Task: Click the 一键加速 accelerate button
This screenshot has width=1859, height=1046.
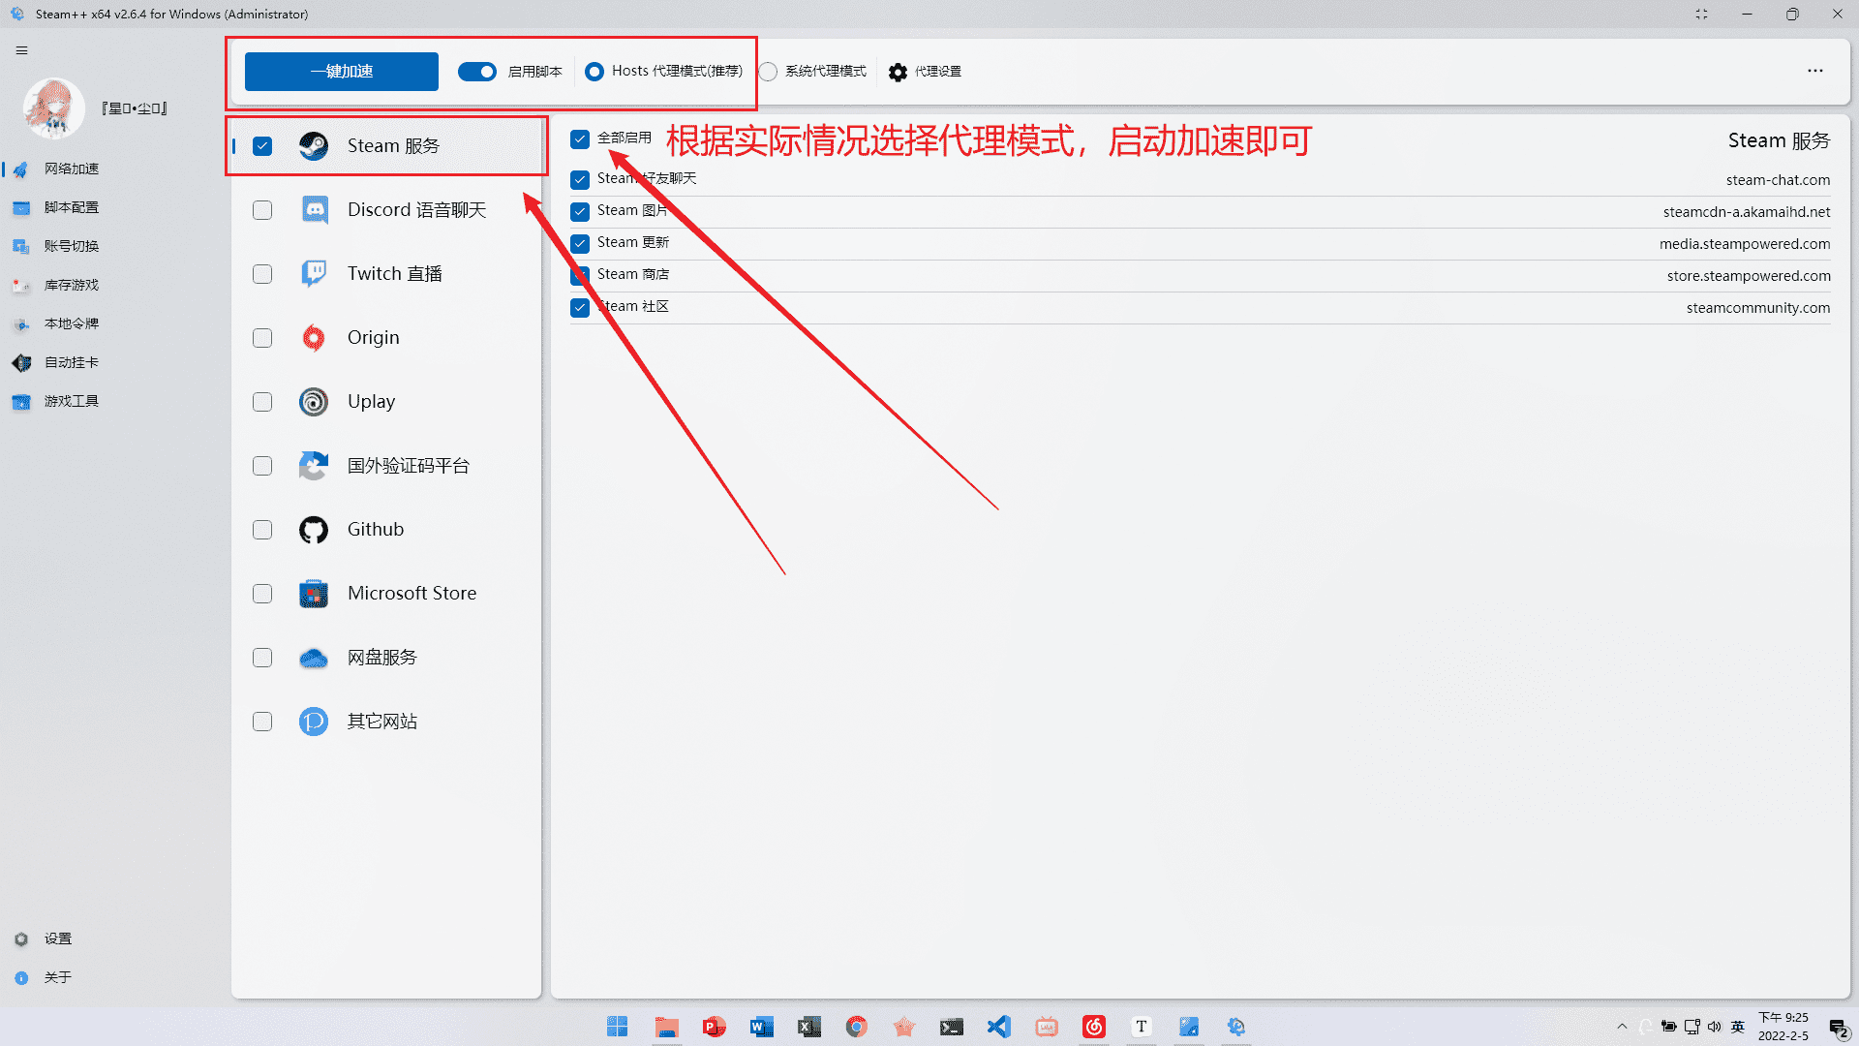Action: [x=341, y=72]
